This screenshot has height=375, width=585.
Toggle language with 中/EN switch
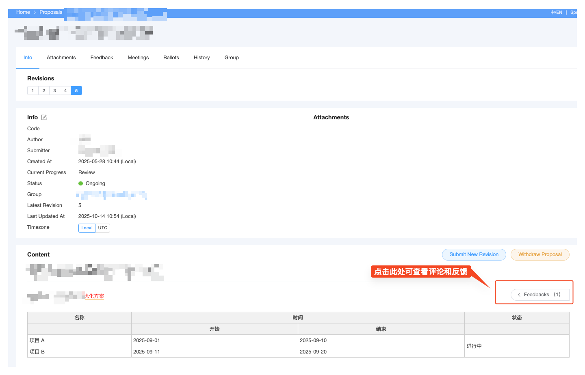(x=556, y=12)
